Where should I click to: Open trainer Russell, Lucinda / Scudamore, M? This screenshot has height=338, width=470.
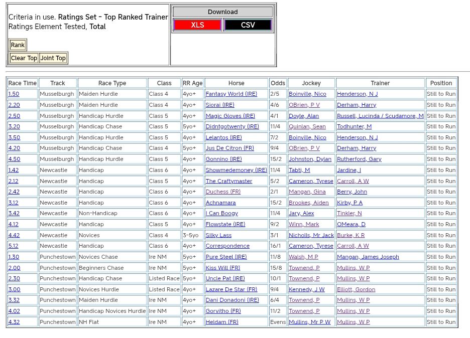pyautogui.click(x=380, y=116)
